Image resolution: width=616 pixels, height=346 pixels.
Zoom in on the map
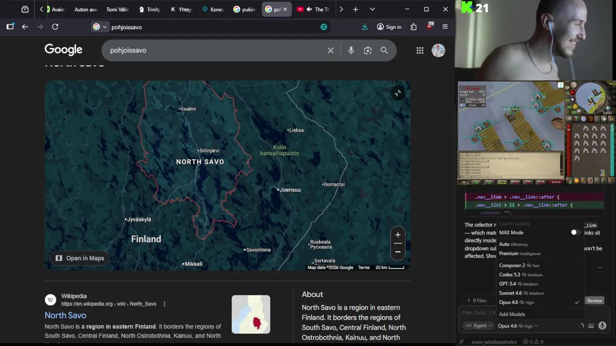pos(398,235)
